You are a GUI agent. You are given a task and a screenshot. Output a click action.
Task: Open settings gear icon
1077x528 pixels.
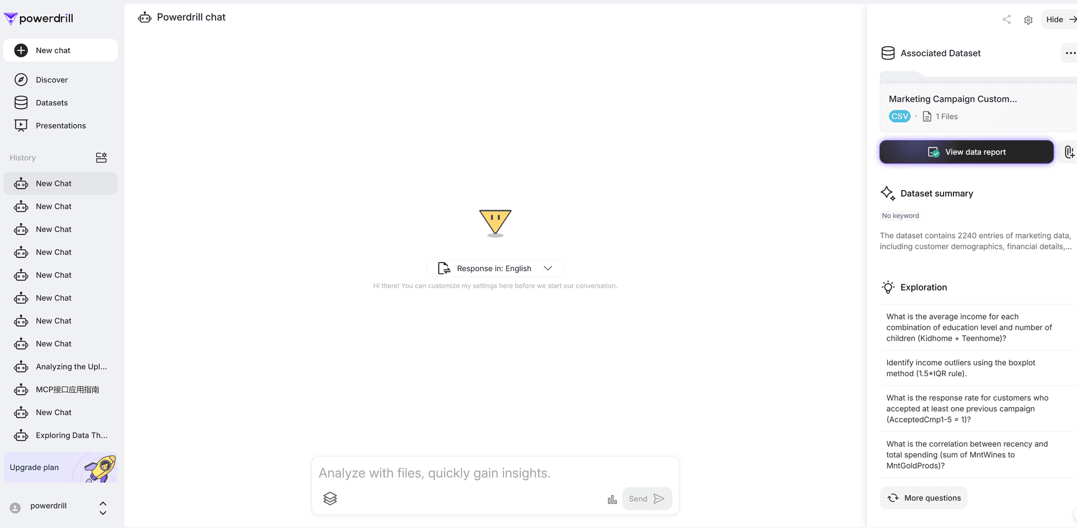click(1028, 20)
